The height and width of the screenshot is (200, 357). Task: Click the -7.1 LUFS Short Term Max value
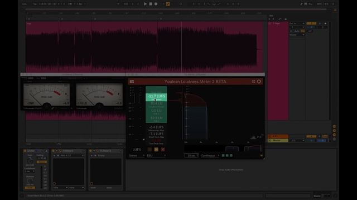coord(156,134)
